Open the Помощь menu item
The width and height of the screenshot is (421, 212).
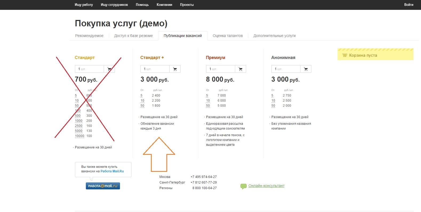pos(142,5)
